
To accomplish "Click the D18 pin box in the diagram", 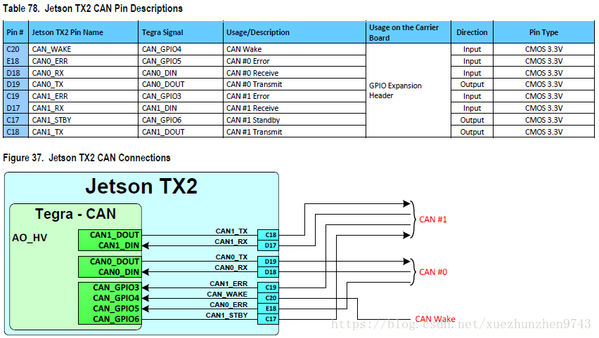I will 268,272.
